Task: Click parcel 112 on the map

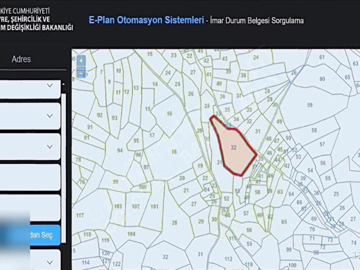Action: (228, 258)
